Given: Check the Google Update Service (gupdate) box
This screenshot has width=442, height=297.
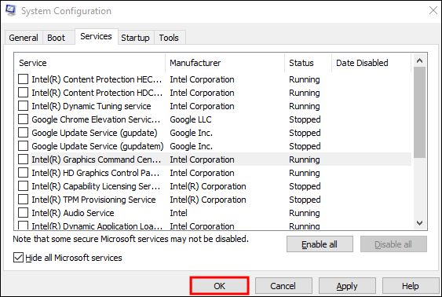Looking at the screenshot, I should tap(23, 133).
